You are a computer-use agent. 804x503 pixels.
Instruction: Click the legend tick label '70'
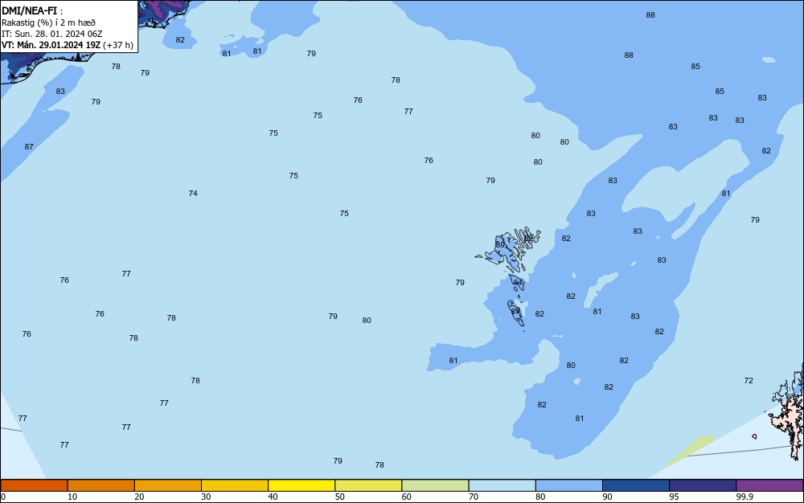click(x=474, y=497)
